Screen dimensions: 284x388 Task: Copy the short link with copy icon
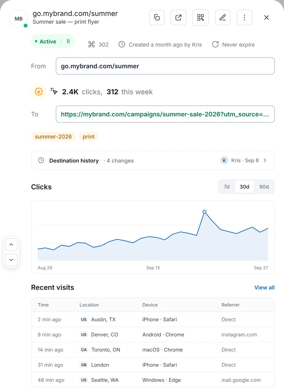(x=157, y=17)
